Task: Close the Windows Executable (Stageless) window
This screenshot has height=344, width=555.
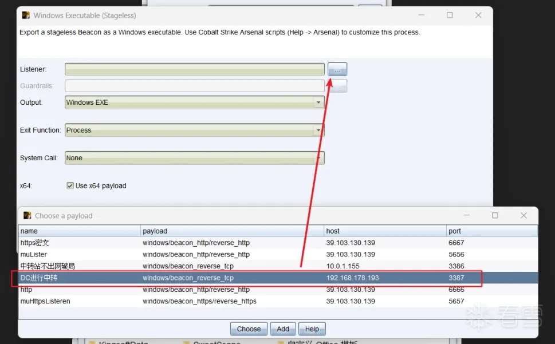Action: pos(478,15)
